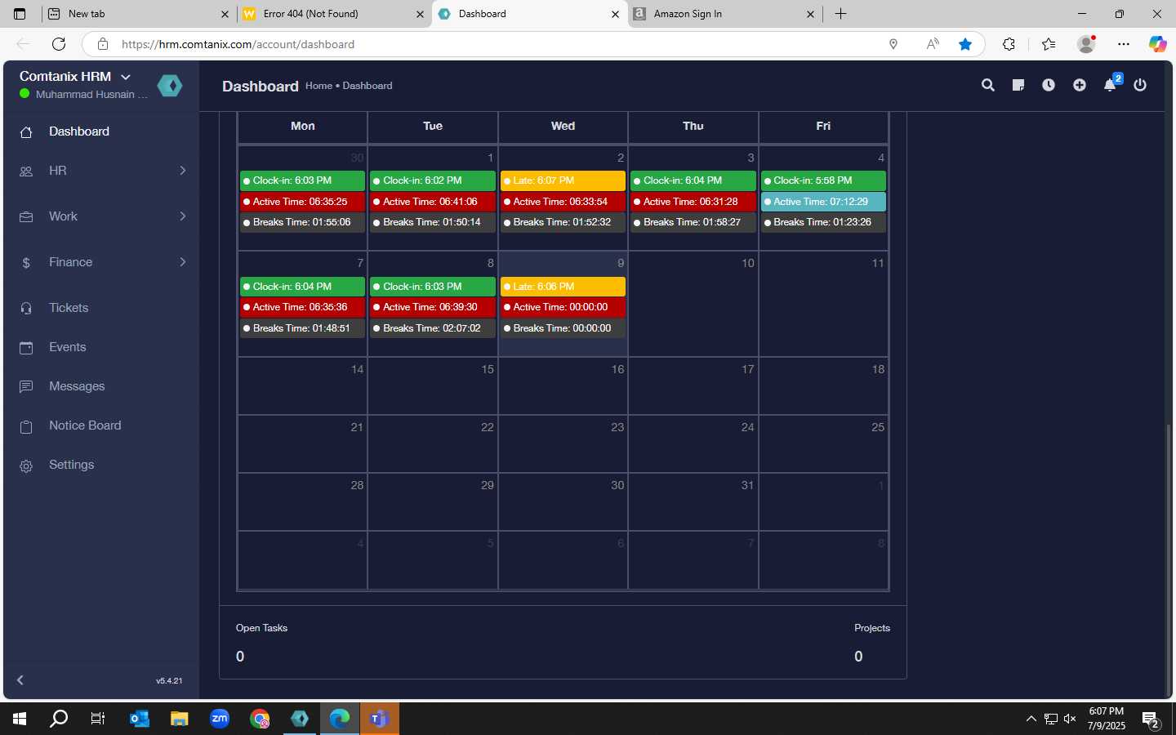Open Windows action center notifications
Viewport: 1176px width, 735px height.
pyautogui.click(x=1151, y=719)
